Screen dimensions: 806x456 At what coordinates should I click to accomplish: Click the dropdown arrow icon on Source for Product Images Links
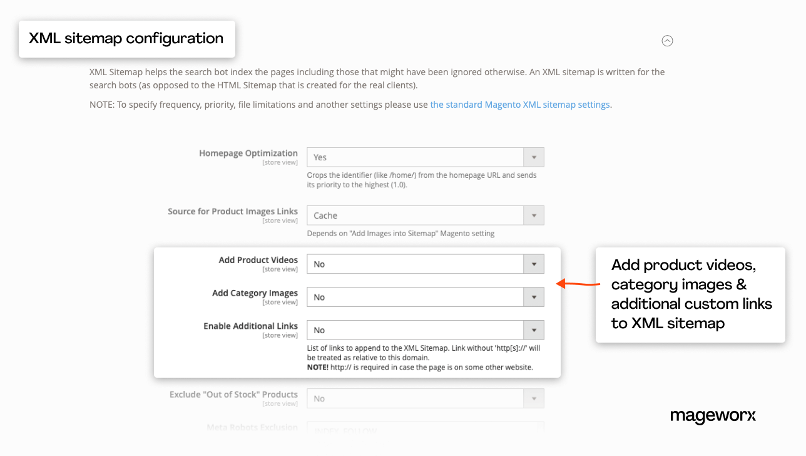[534, 215]
